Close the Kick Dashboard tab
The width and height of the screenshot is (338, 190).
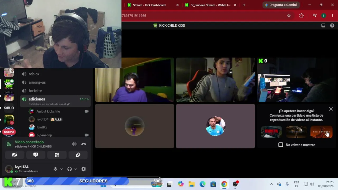177,5
